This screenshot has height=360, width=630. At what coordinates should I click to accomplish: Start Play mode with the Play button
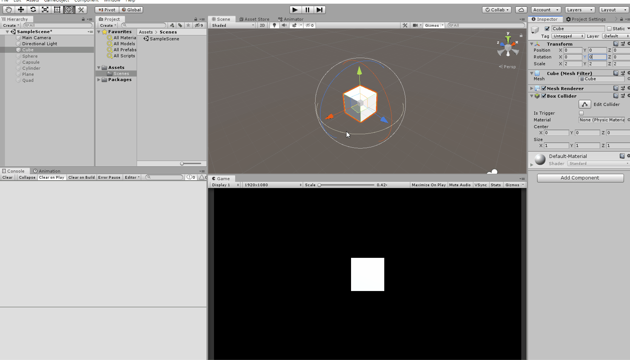[x=295, y=10]
